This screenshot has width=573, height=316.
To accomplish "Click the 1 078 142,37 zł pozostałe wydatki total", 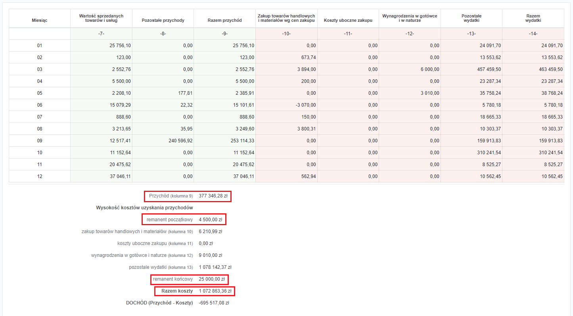I will pos(215,267).
